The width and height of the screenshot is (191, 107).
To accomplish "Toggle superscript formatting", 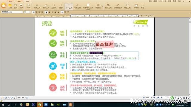I will coord(55,12).
